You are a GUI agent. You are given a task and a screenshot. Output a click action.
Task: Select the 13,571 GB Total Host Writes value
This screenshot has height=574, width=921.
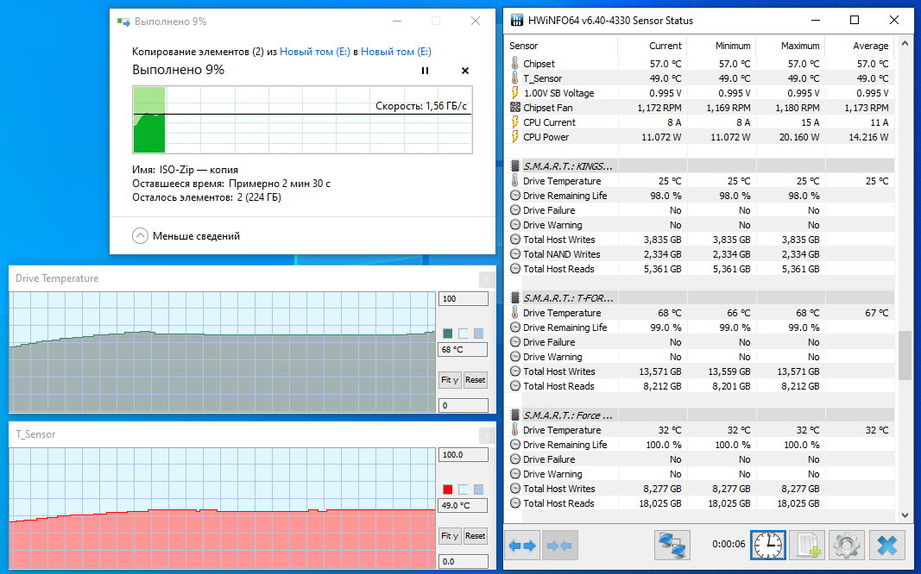click(x=660, y=371)
